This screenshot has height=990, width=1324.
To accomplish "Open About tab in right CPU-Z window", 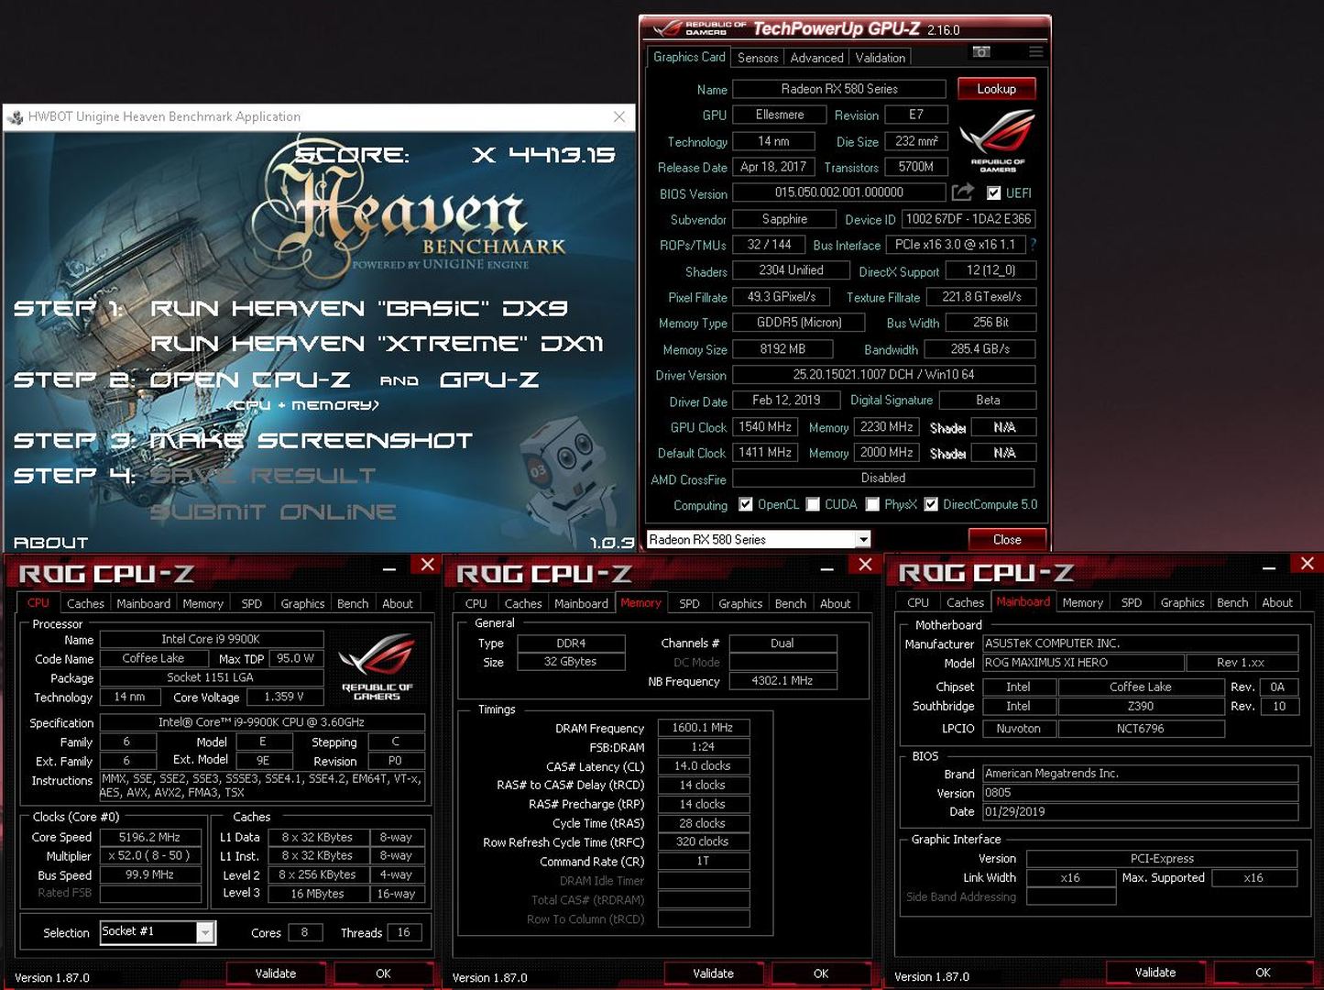I will click(1277, 602).
